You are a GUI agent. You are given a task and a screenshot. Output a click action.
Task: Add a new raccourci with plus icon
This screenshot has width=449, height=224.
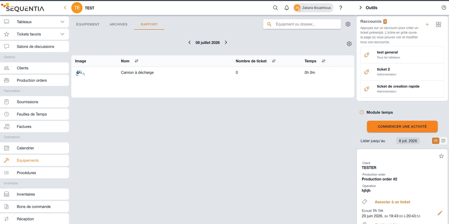[x=427, y=24]
